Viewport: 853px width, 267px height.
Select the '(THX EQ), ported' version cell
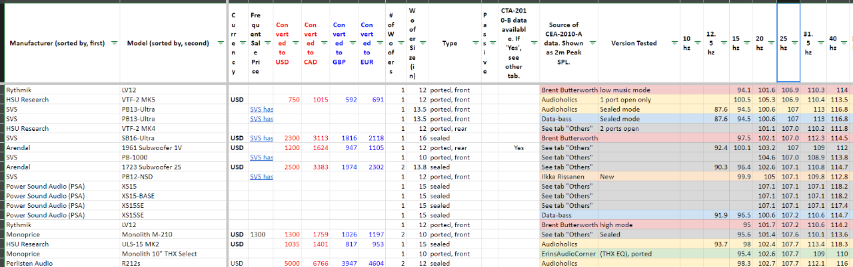[x=638, y=254]
